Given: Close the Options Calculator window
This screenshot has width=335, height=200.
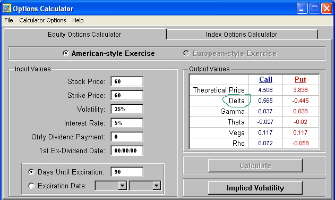Looking at the screenshot, I should pos(327,9).
